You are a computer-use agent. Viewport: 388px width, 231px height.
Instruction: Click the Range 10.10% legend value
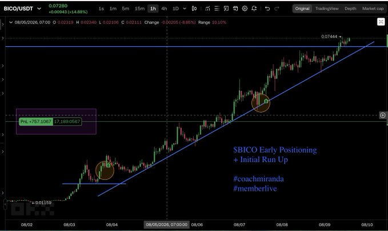[x=212, y=22]
